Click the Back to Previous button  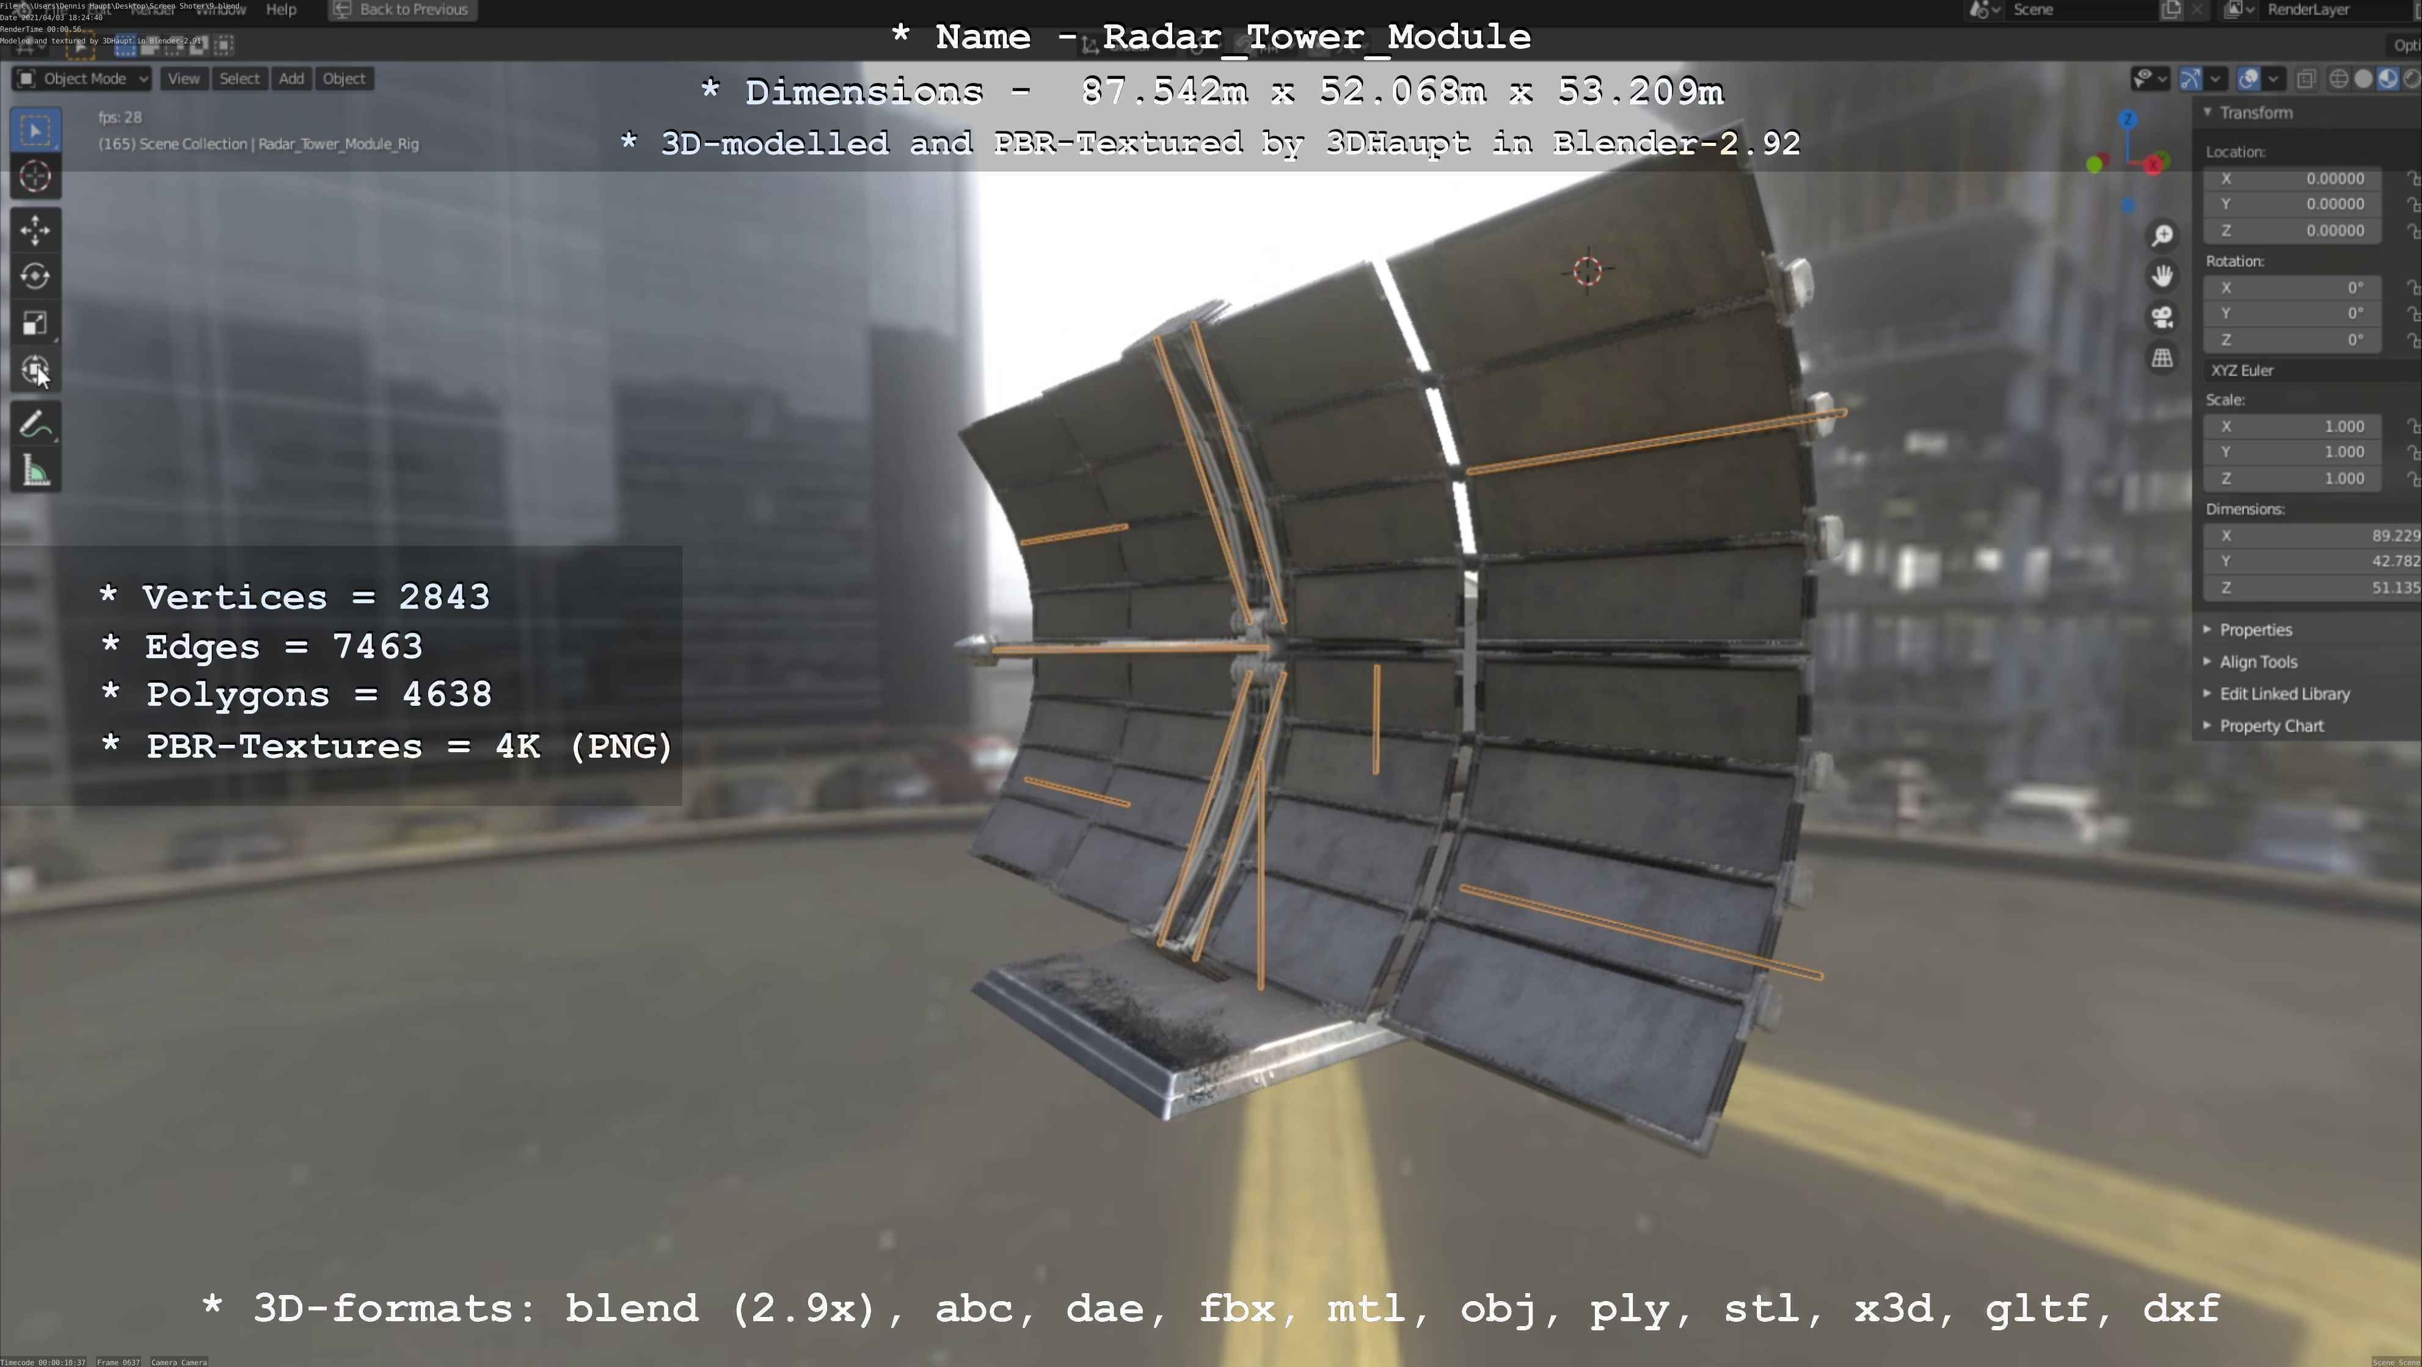click(x=403, y=9)
